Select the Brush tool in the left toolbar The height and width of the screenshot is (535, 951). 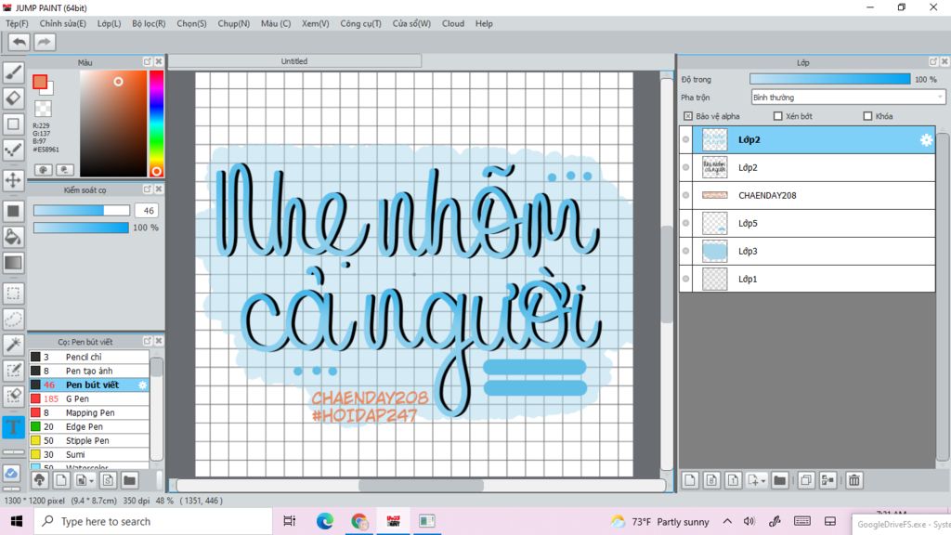click(x=13, y=72)
